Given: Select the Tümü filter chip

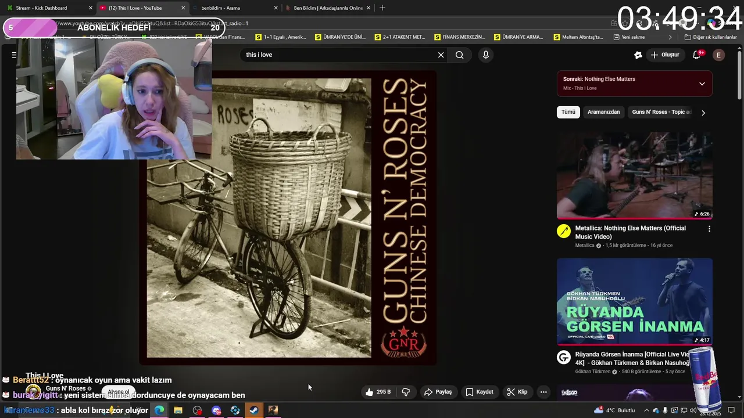Looking at the screenshot, I should coord(568,112).
